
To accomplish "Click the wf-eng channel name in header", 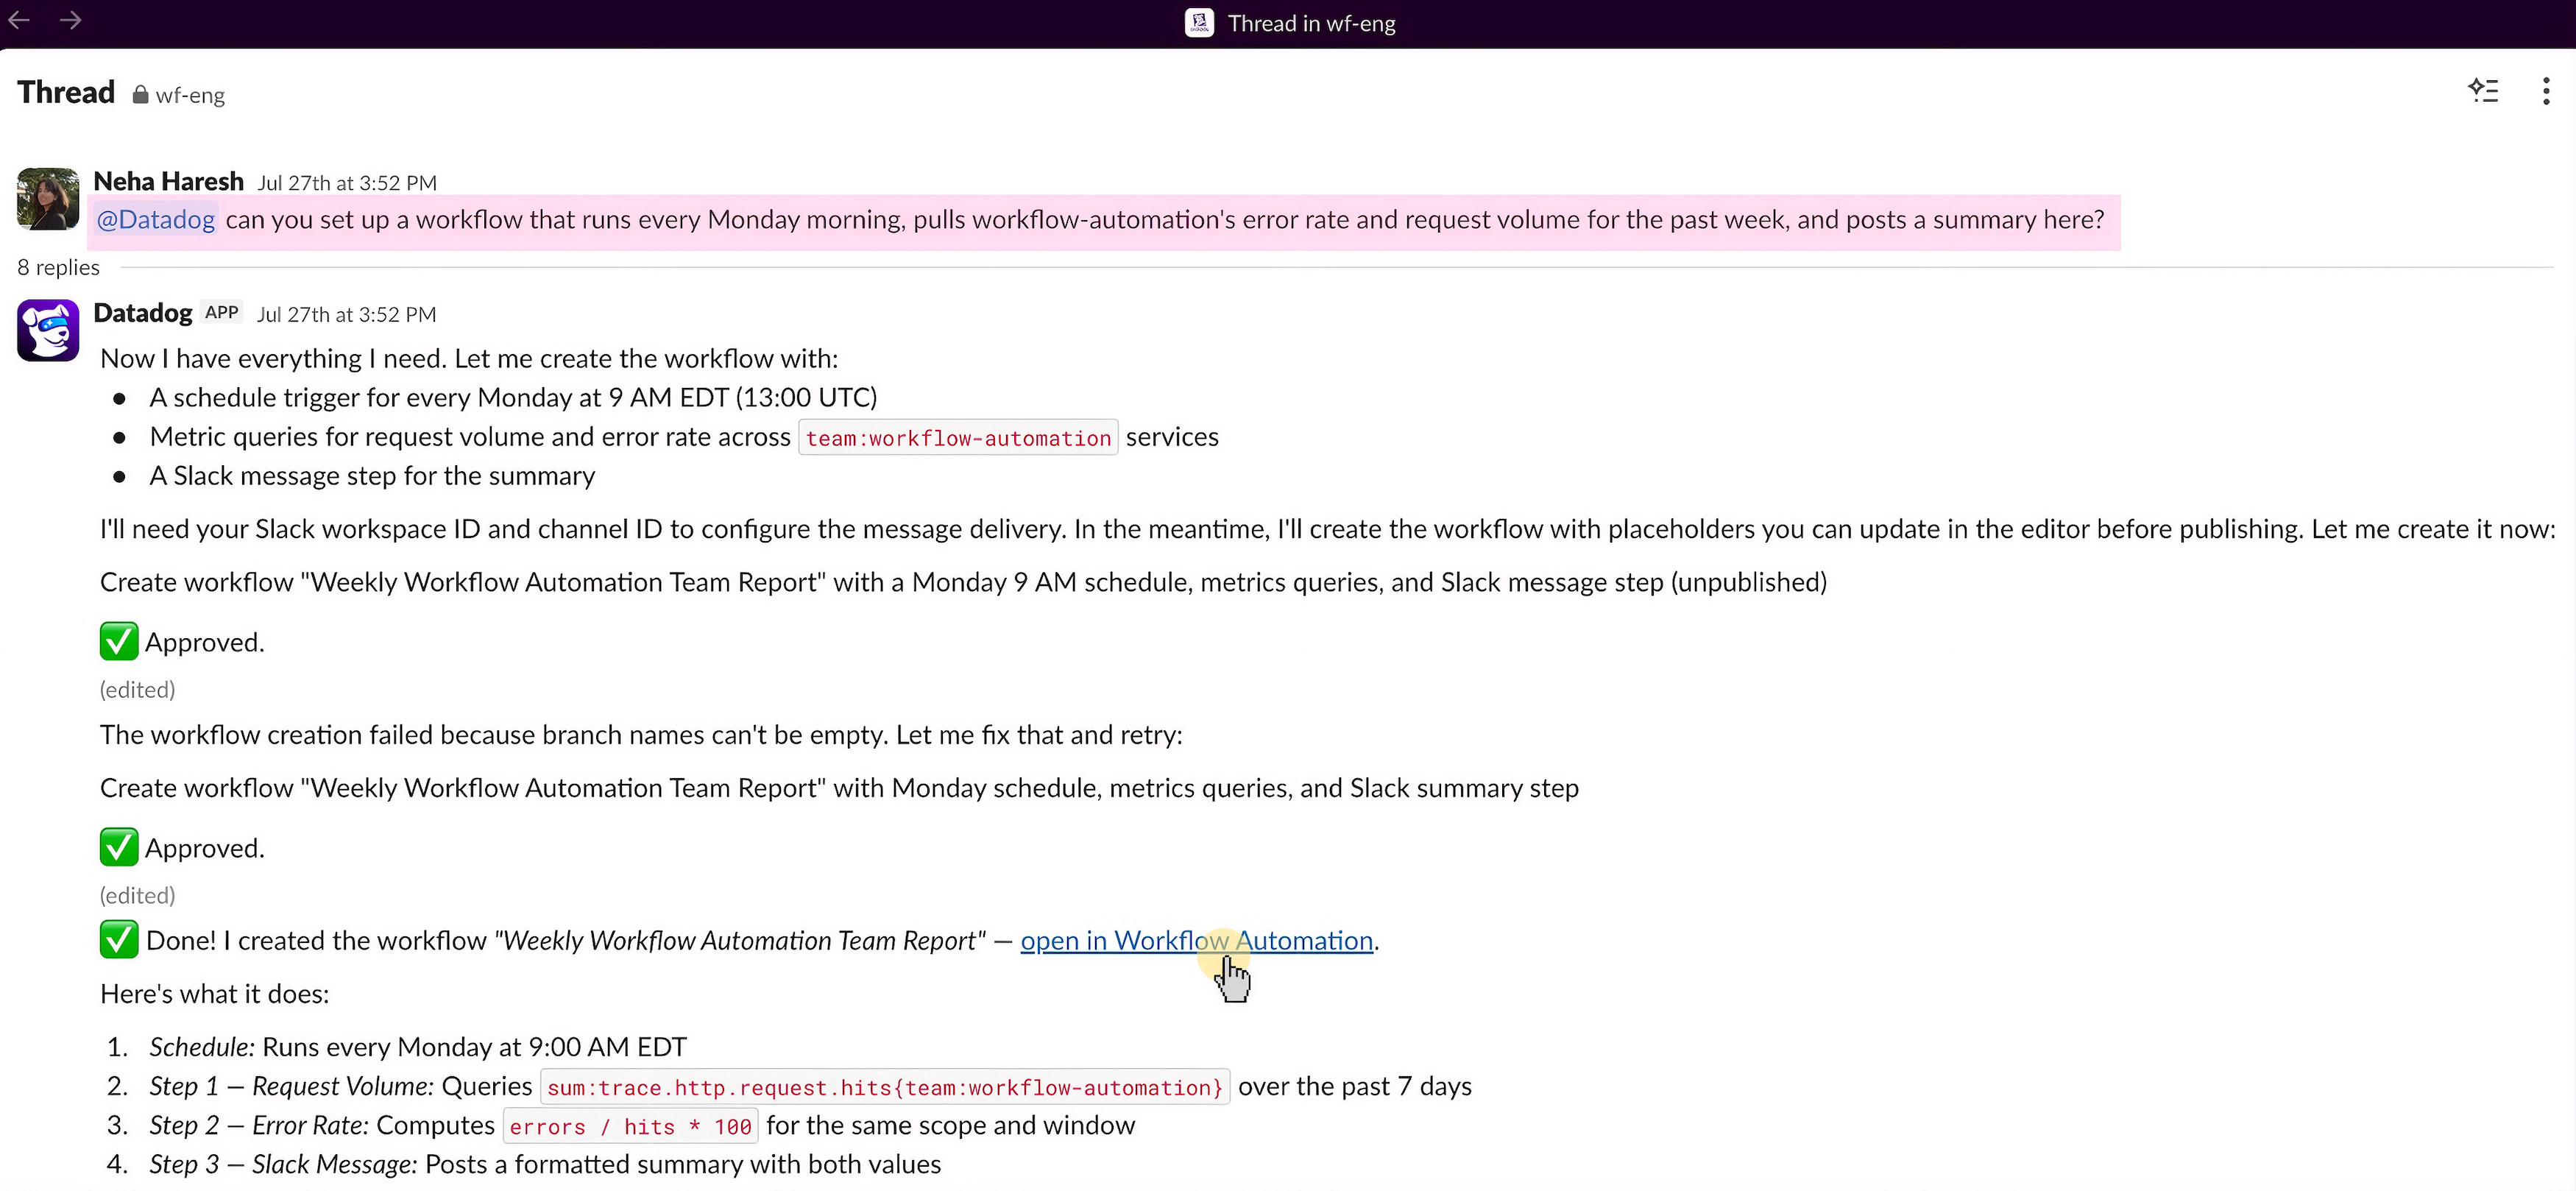I will [190, 95].
